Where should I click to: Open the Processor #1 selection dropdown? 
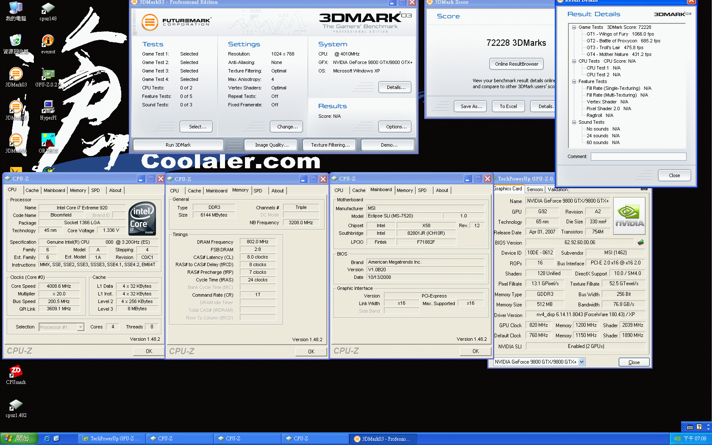(81, 327)
